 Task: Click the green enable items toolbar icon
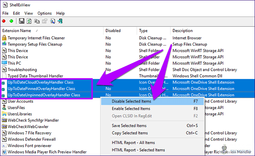tap(11, 21)
